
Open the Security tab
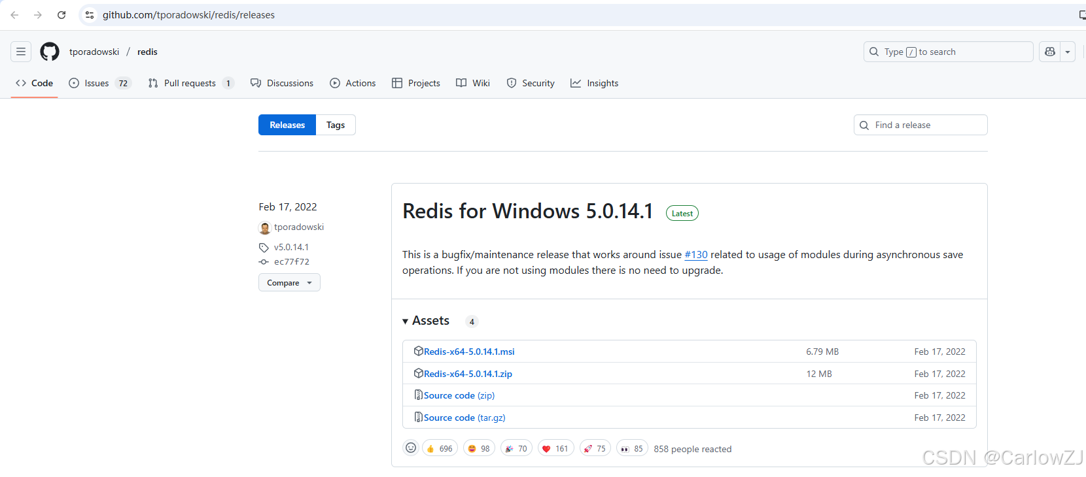pyautogui.click(x=531, y=83)
